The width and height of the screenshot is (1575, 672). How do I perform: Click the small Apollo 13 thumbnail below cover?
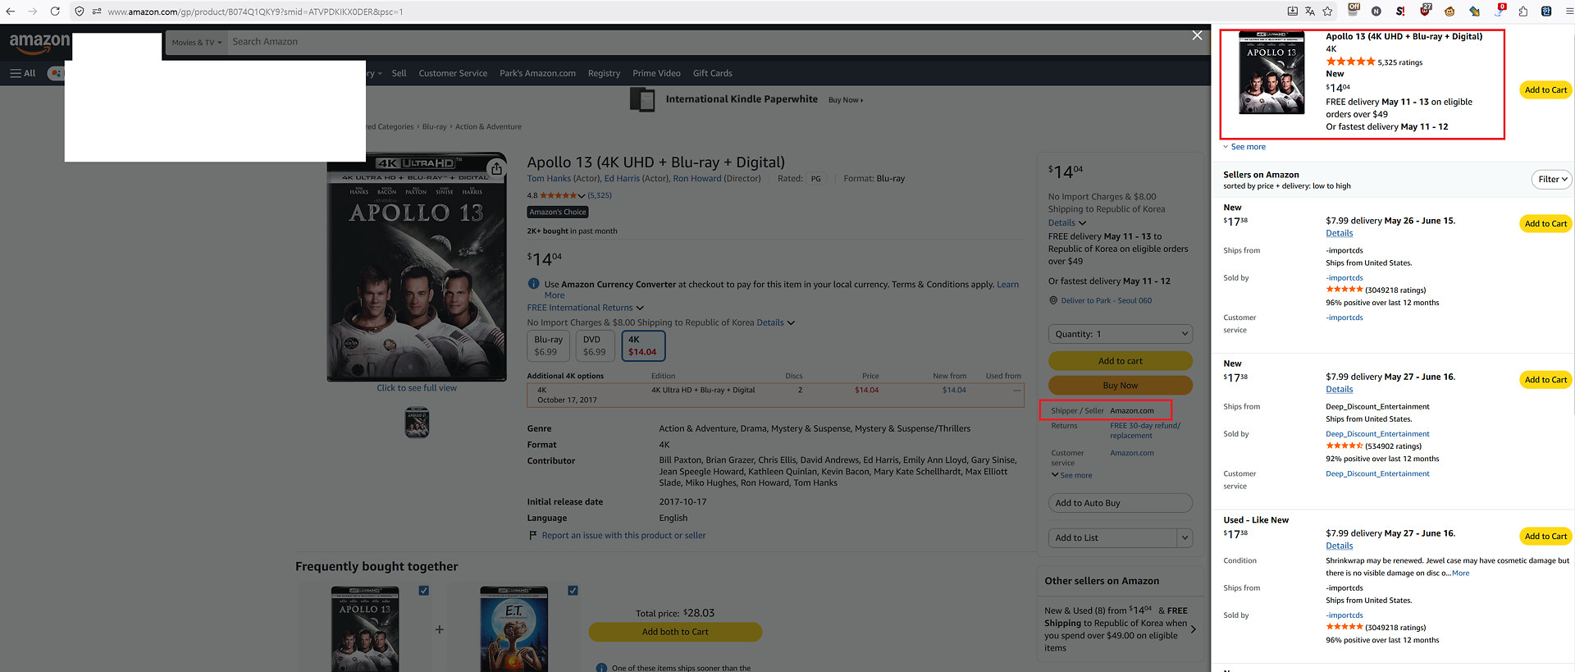pyautogui.click(x=417, y=423)
